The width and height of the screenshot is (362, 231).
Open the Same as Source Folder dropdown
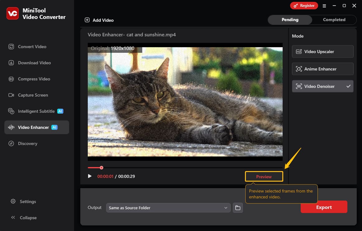tap(168, 208)
